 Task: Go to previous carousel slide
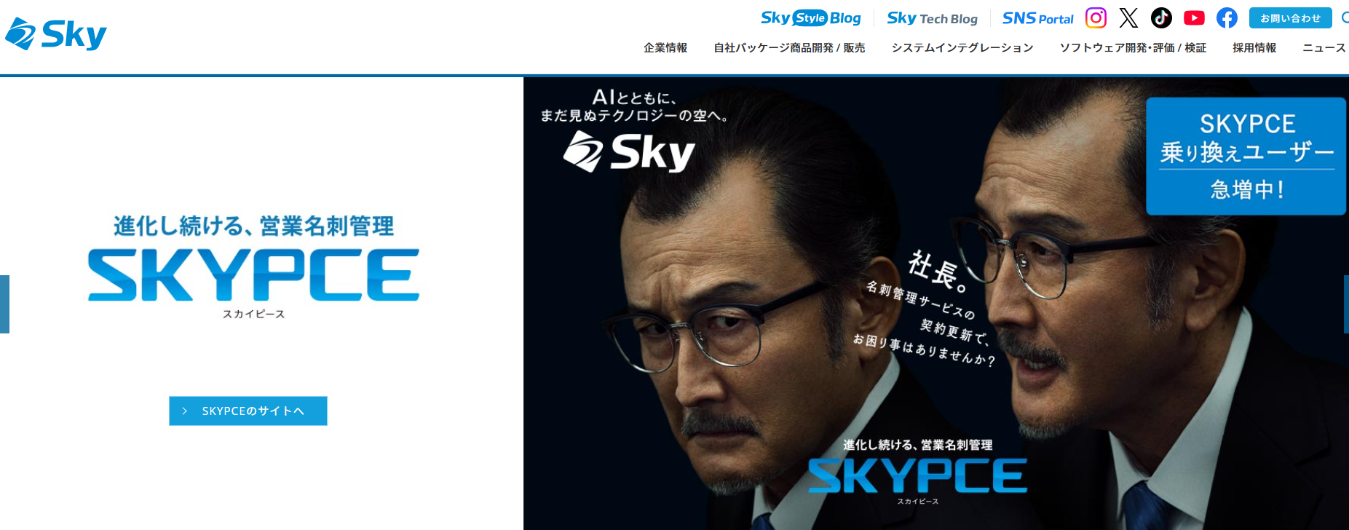coord(4,304)
